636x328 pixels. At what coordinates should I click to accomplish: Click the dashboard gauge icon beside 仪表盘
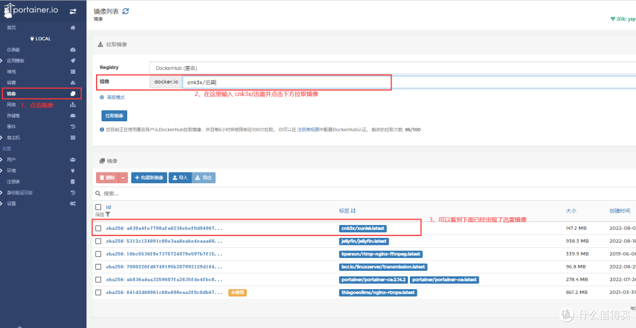click(73, 50)
